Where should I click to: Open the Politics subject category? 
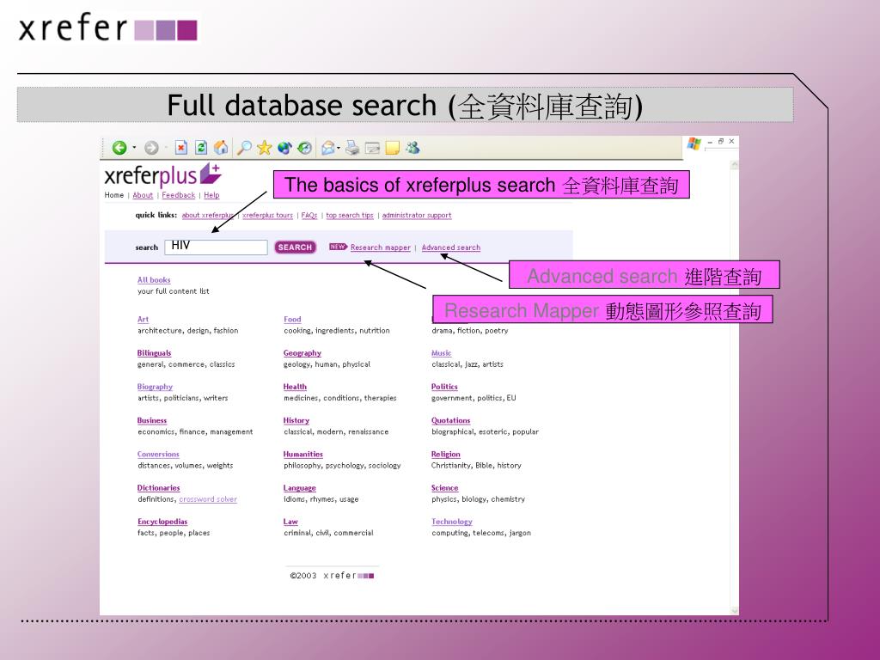pos(444,386)
